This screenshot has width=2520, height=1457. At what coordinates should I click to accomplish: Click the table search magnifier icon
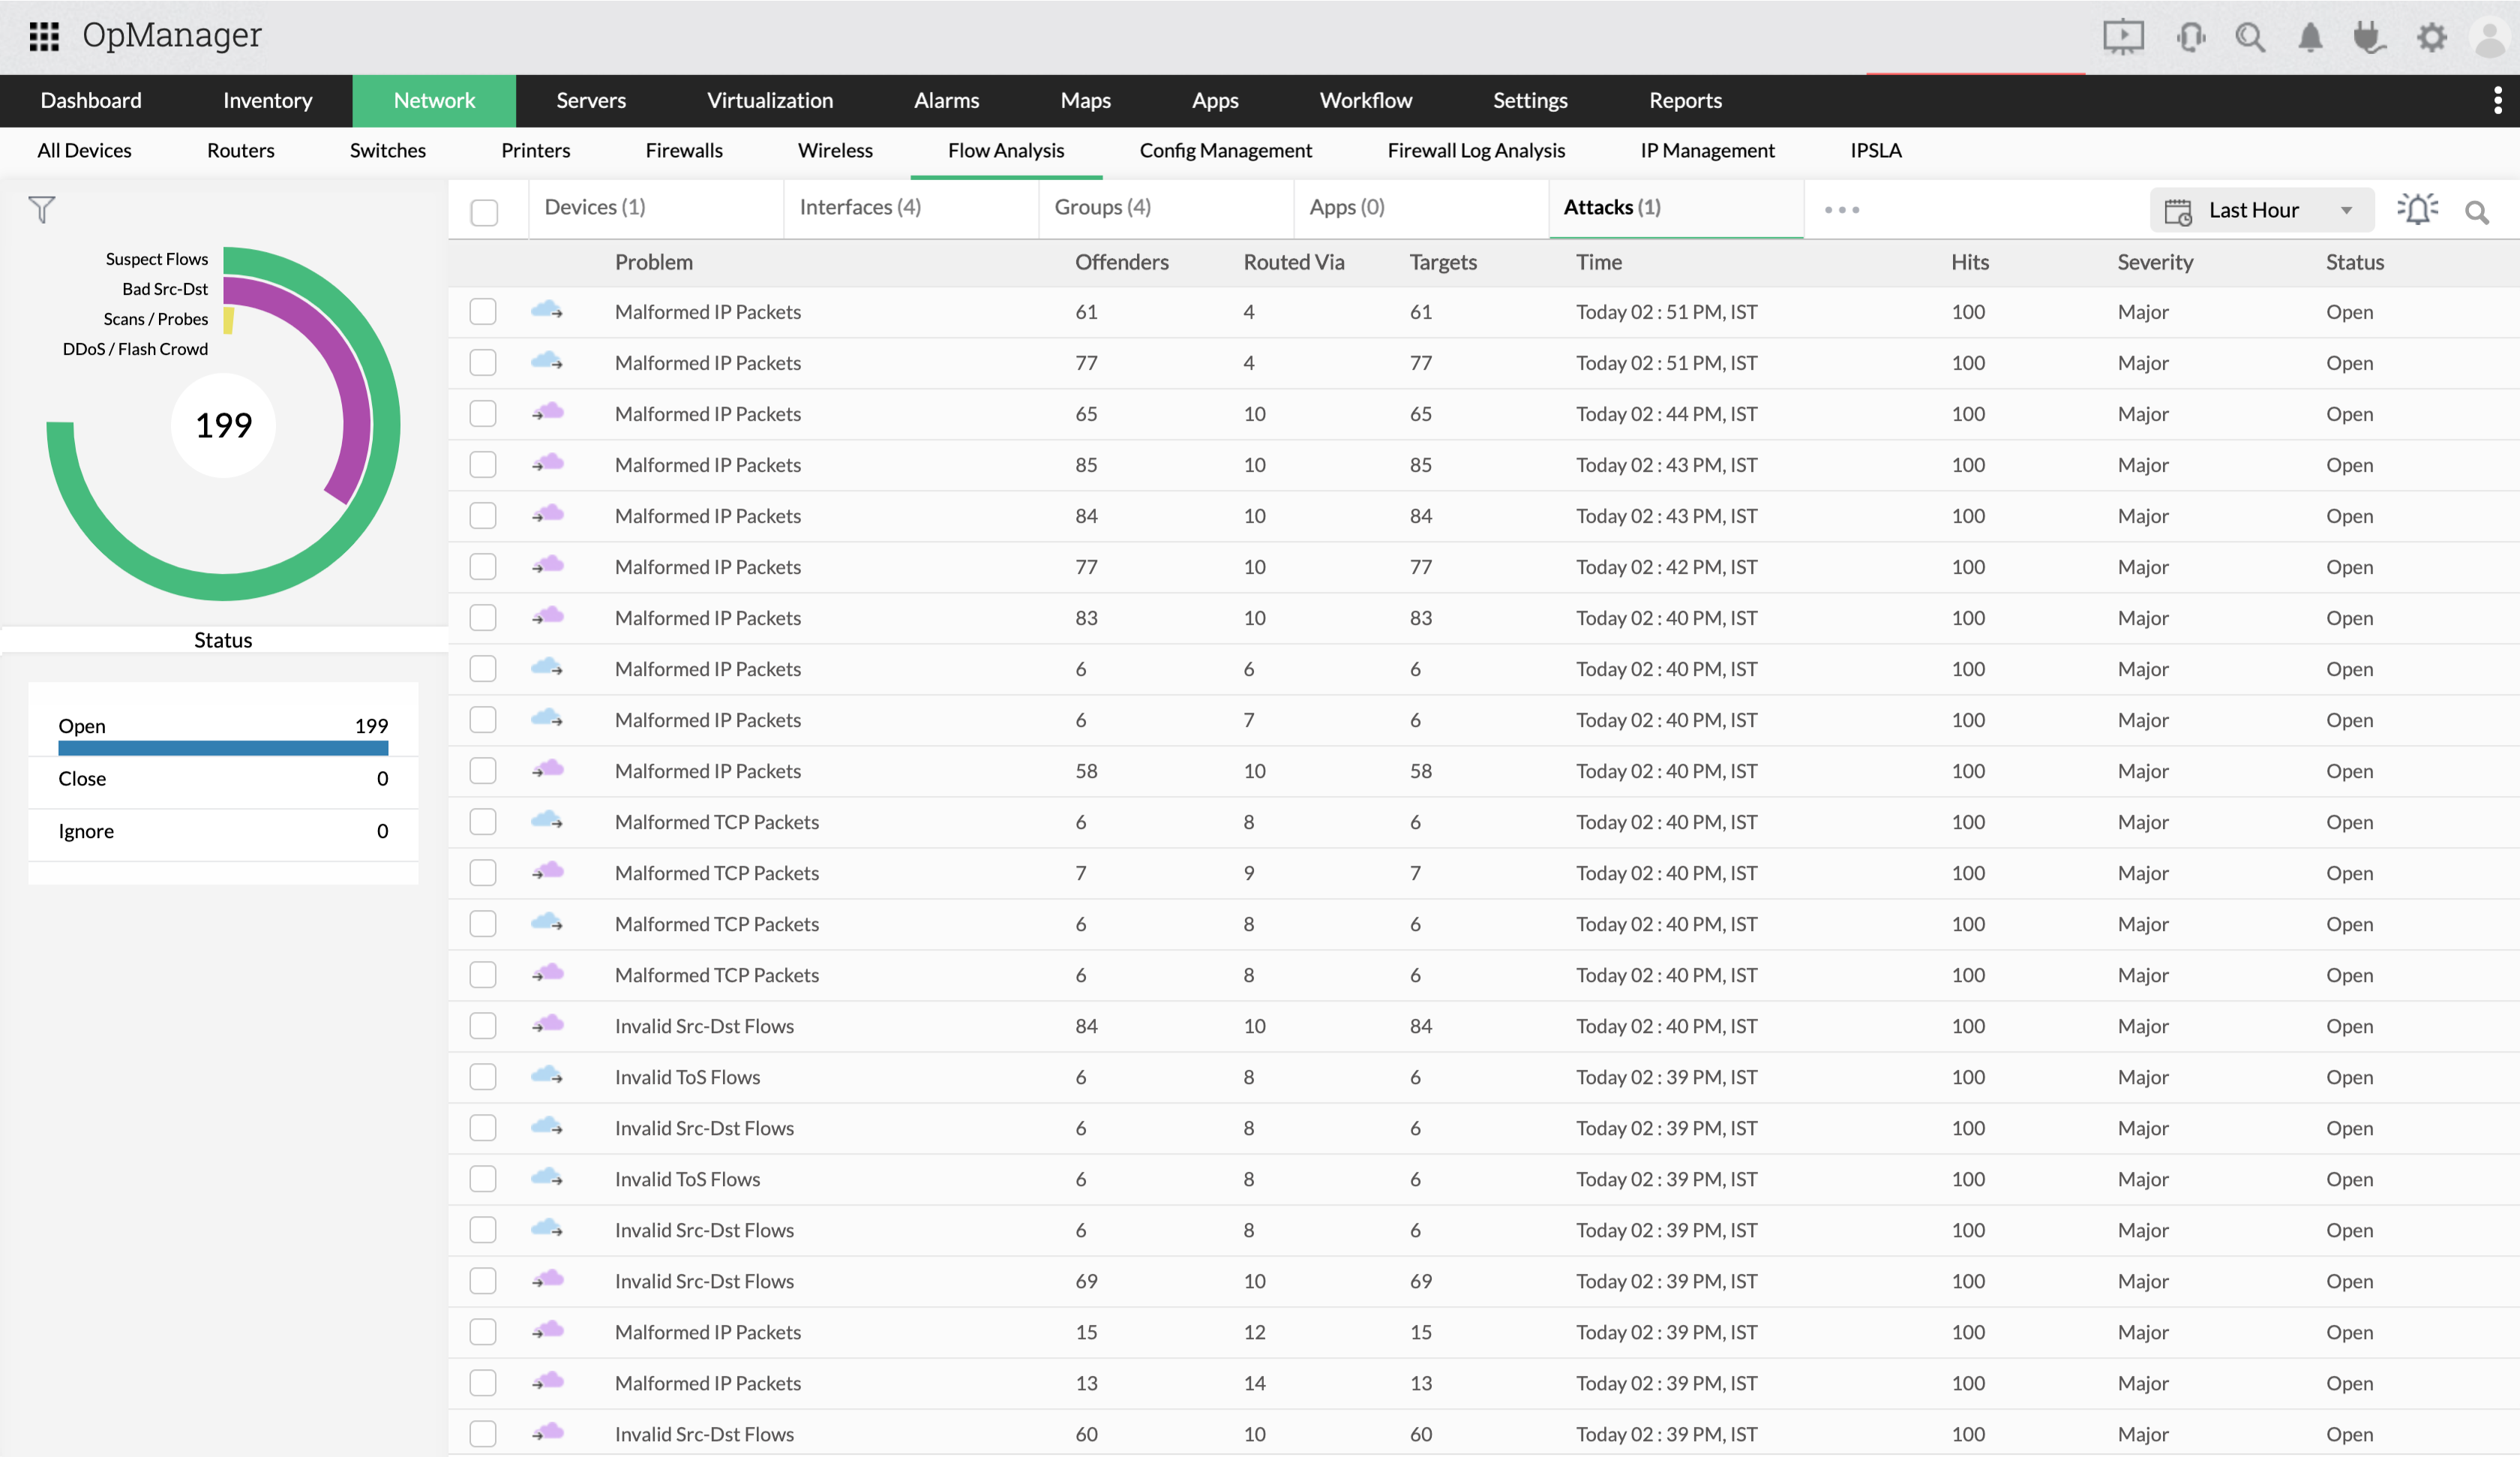2477,212
